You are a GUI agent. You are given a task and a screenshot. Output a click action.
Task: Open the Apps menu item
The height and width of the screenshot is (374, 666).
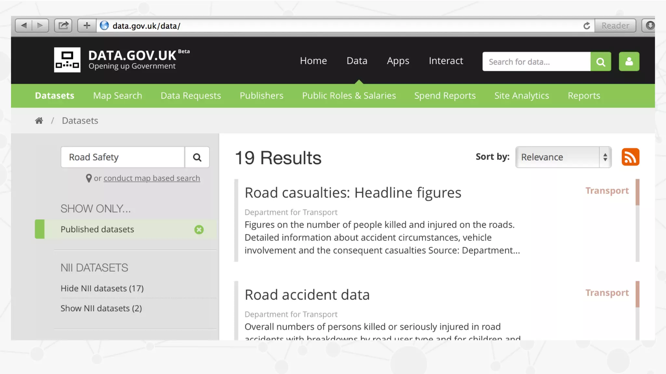[x=398, y=61]
